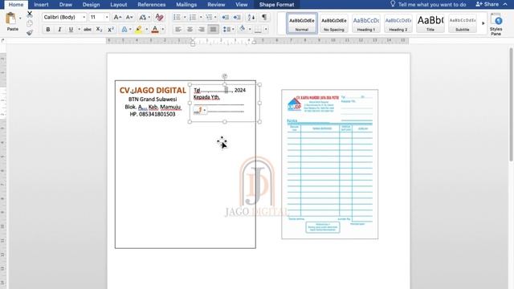
Task: Apply borders icon
Action: click(259, 30)
